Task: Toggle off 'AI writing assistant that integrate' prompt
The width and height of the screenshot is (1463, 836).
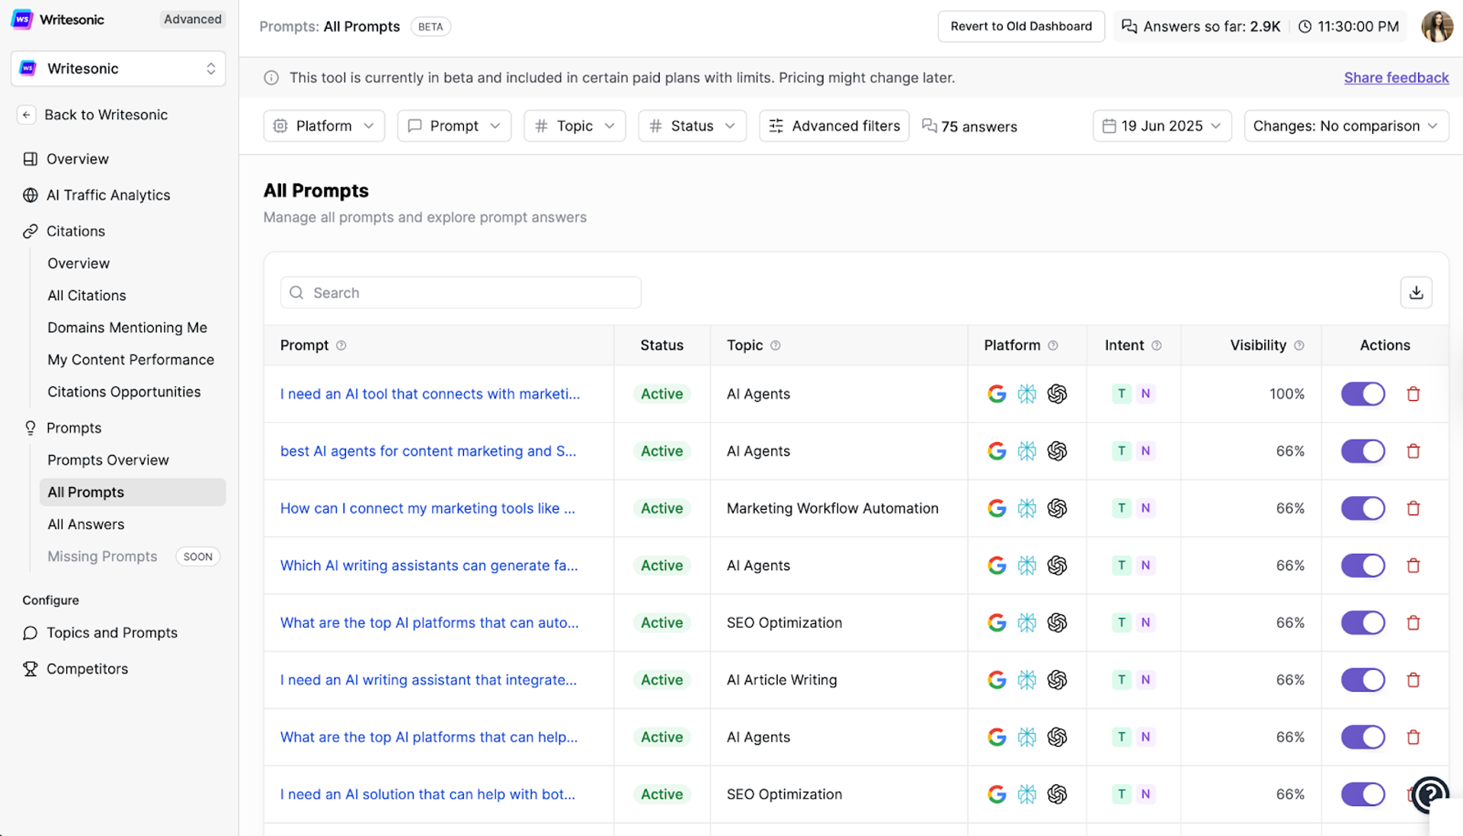Action: point(1362,680)
